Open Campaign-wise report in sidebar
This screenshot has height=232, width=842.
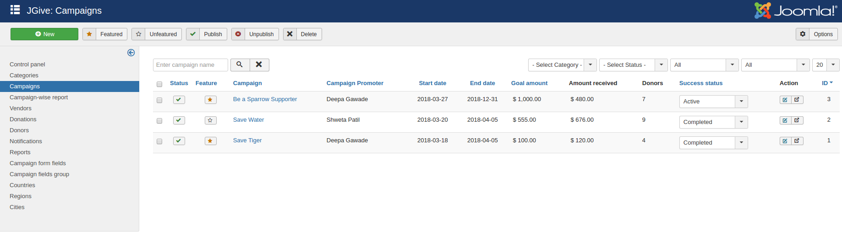coord(38,97)
